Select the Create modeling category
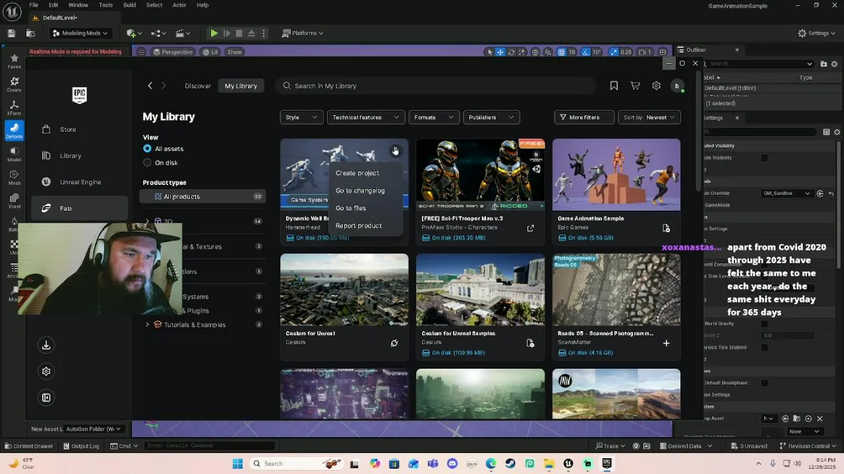The width and height of the screenshot is (844, 474). point(14,84)
